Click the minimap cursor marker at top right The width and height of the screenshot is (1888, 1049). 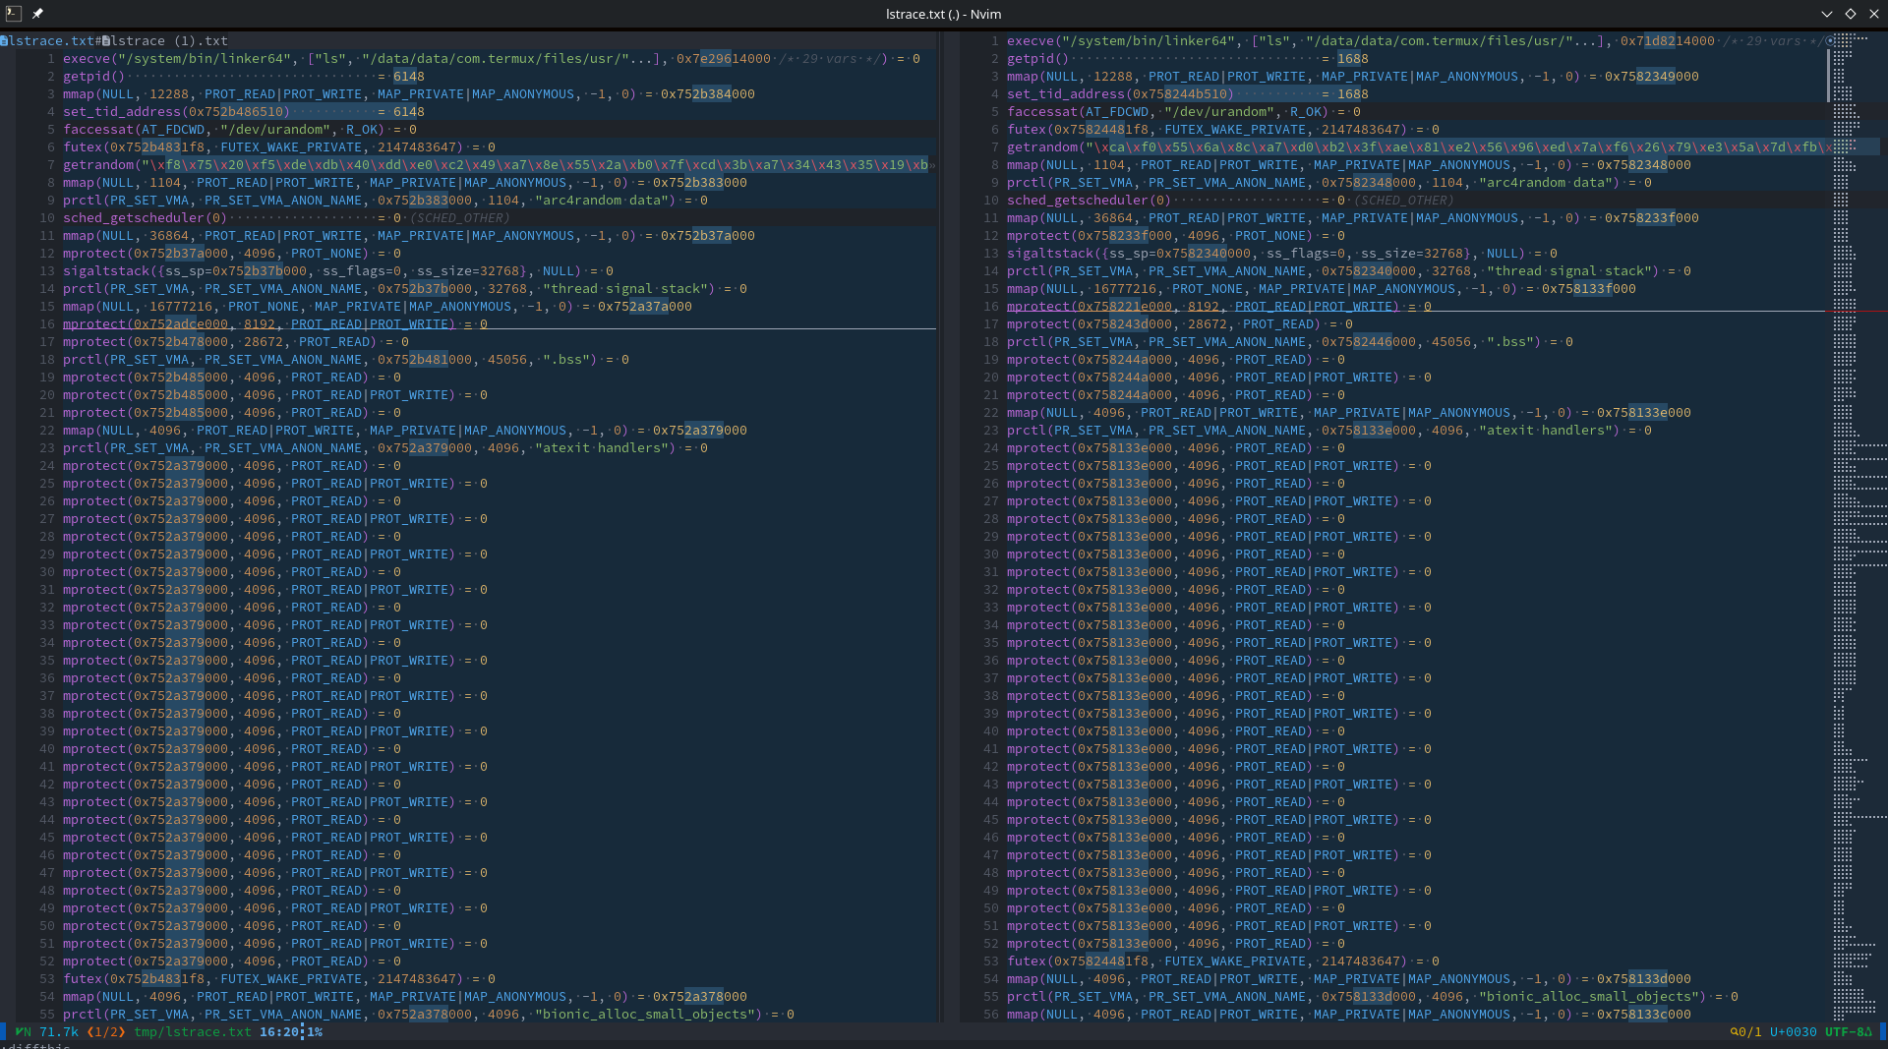[x=1830, y=41]
